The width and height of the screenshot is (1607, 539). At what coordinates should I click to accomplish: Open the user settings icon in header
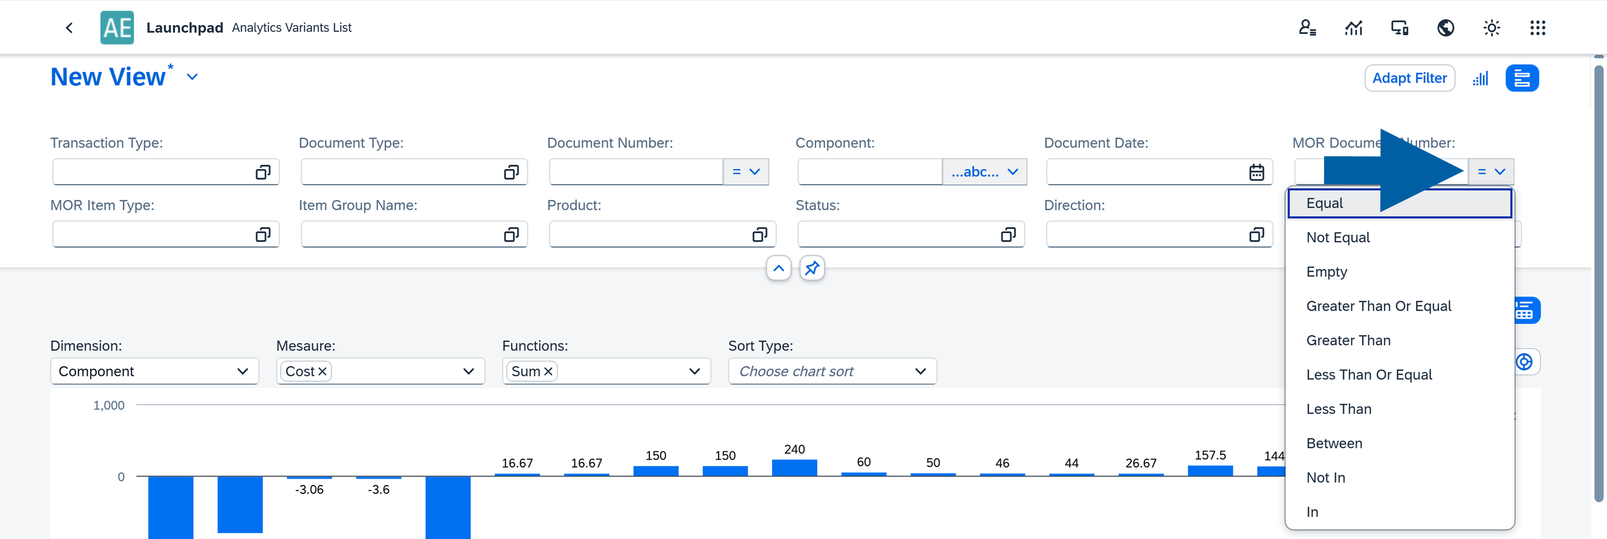[x=1307, y=27]
